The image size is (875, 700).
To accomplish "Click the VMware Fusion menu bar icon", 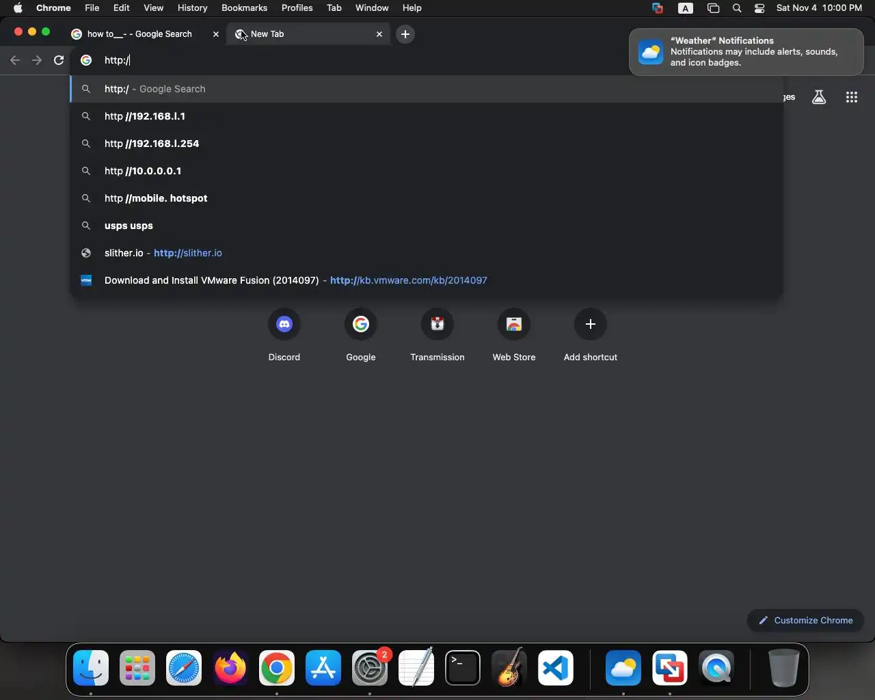I will [x=658, y=8].
